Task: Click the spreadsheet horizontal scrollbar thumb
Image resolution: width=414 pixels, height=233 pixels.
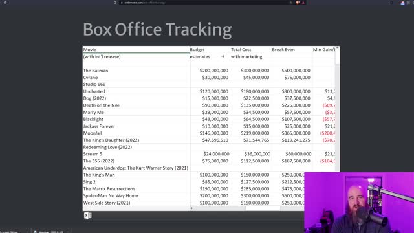Action: pyautogui.click(x=263, y=208)
